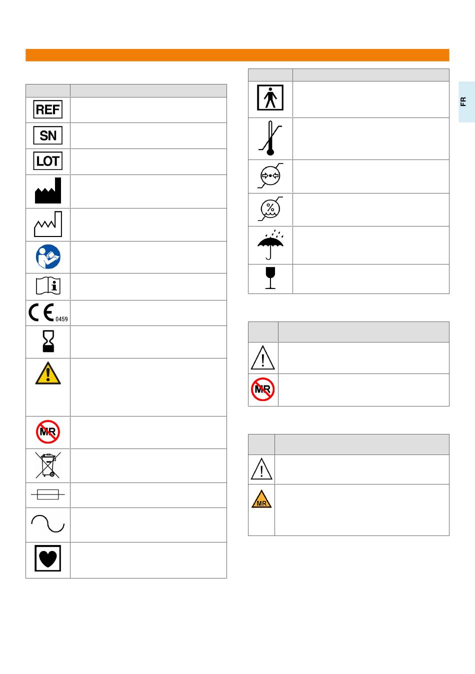Click the outlined date-of-manufacture factory icon
Viewport: 475px width, 674px height.
pyautogui.click(x=48, y=224)
